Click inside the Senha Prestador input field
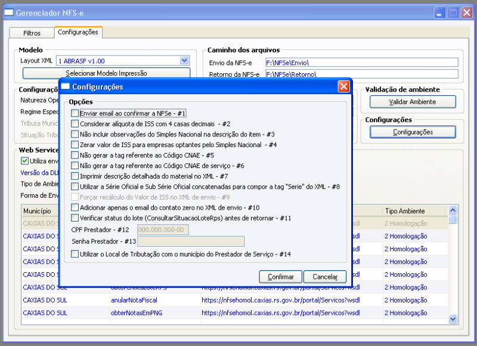Viewport: 477px width, 346px height. pyautogui.click(x=191, y=242)
